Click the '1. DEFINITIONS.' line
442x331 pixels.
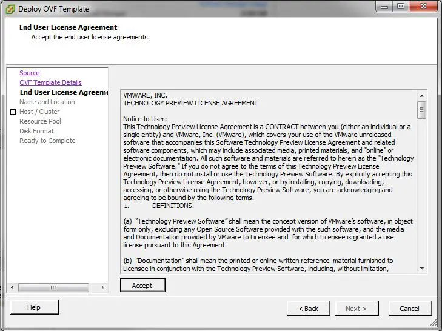159,206
